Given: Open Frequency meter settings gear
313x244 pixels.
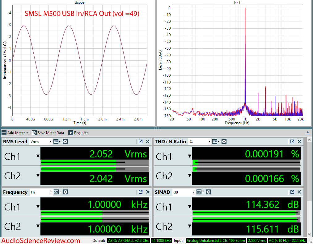Looking at the screenshot, I should point(66,192).
